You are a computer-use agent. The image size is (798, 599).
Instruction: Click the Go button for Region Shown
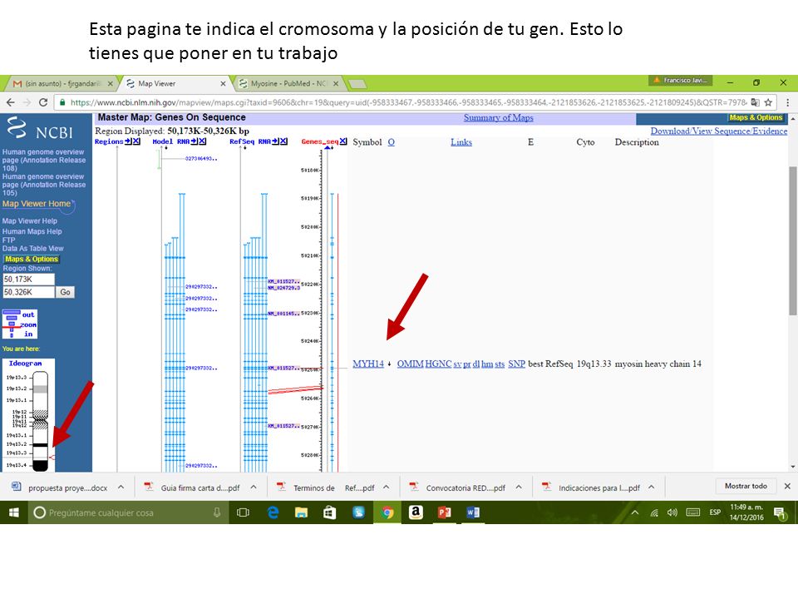click(65, 292)
